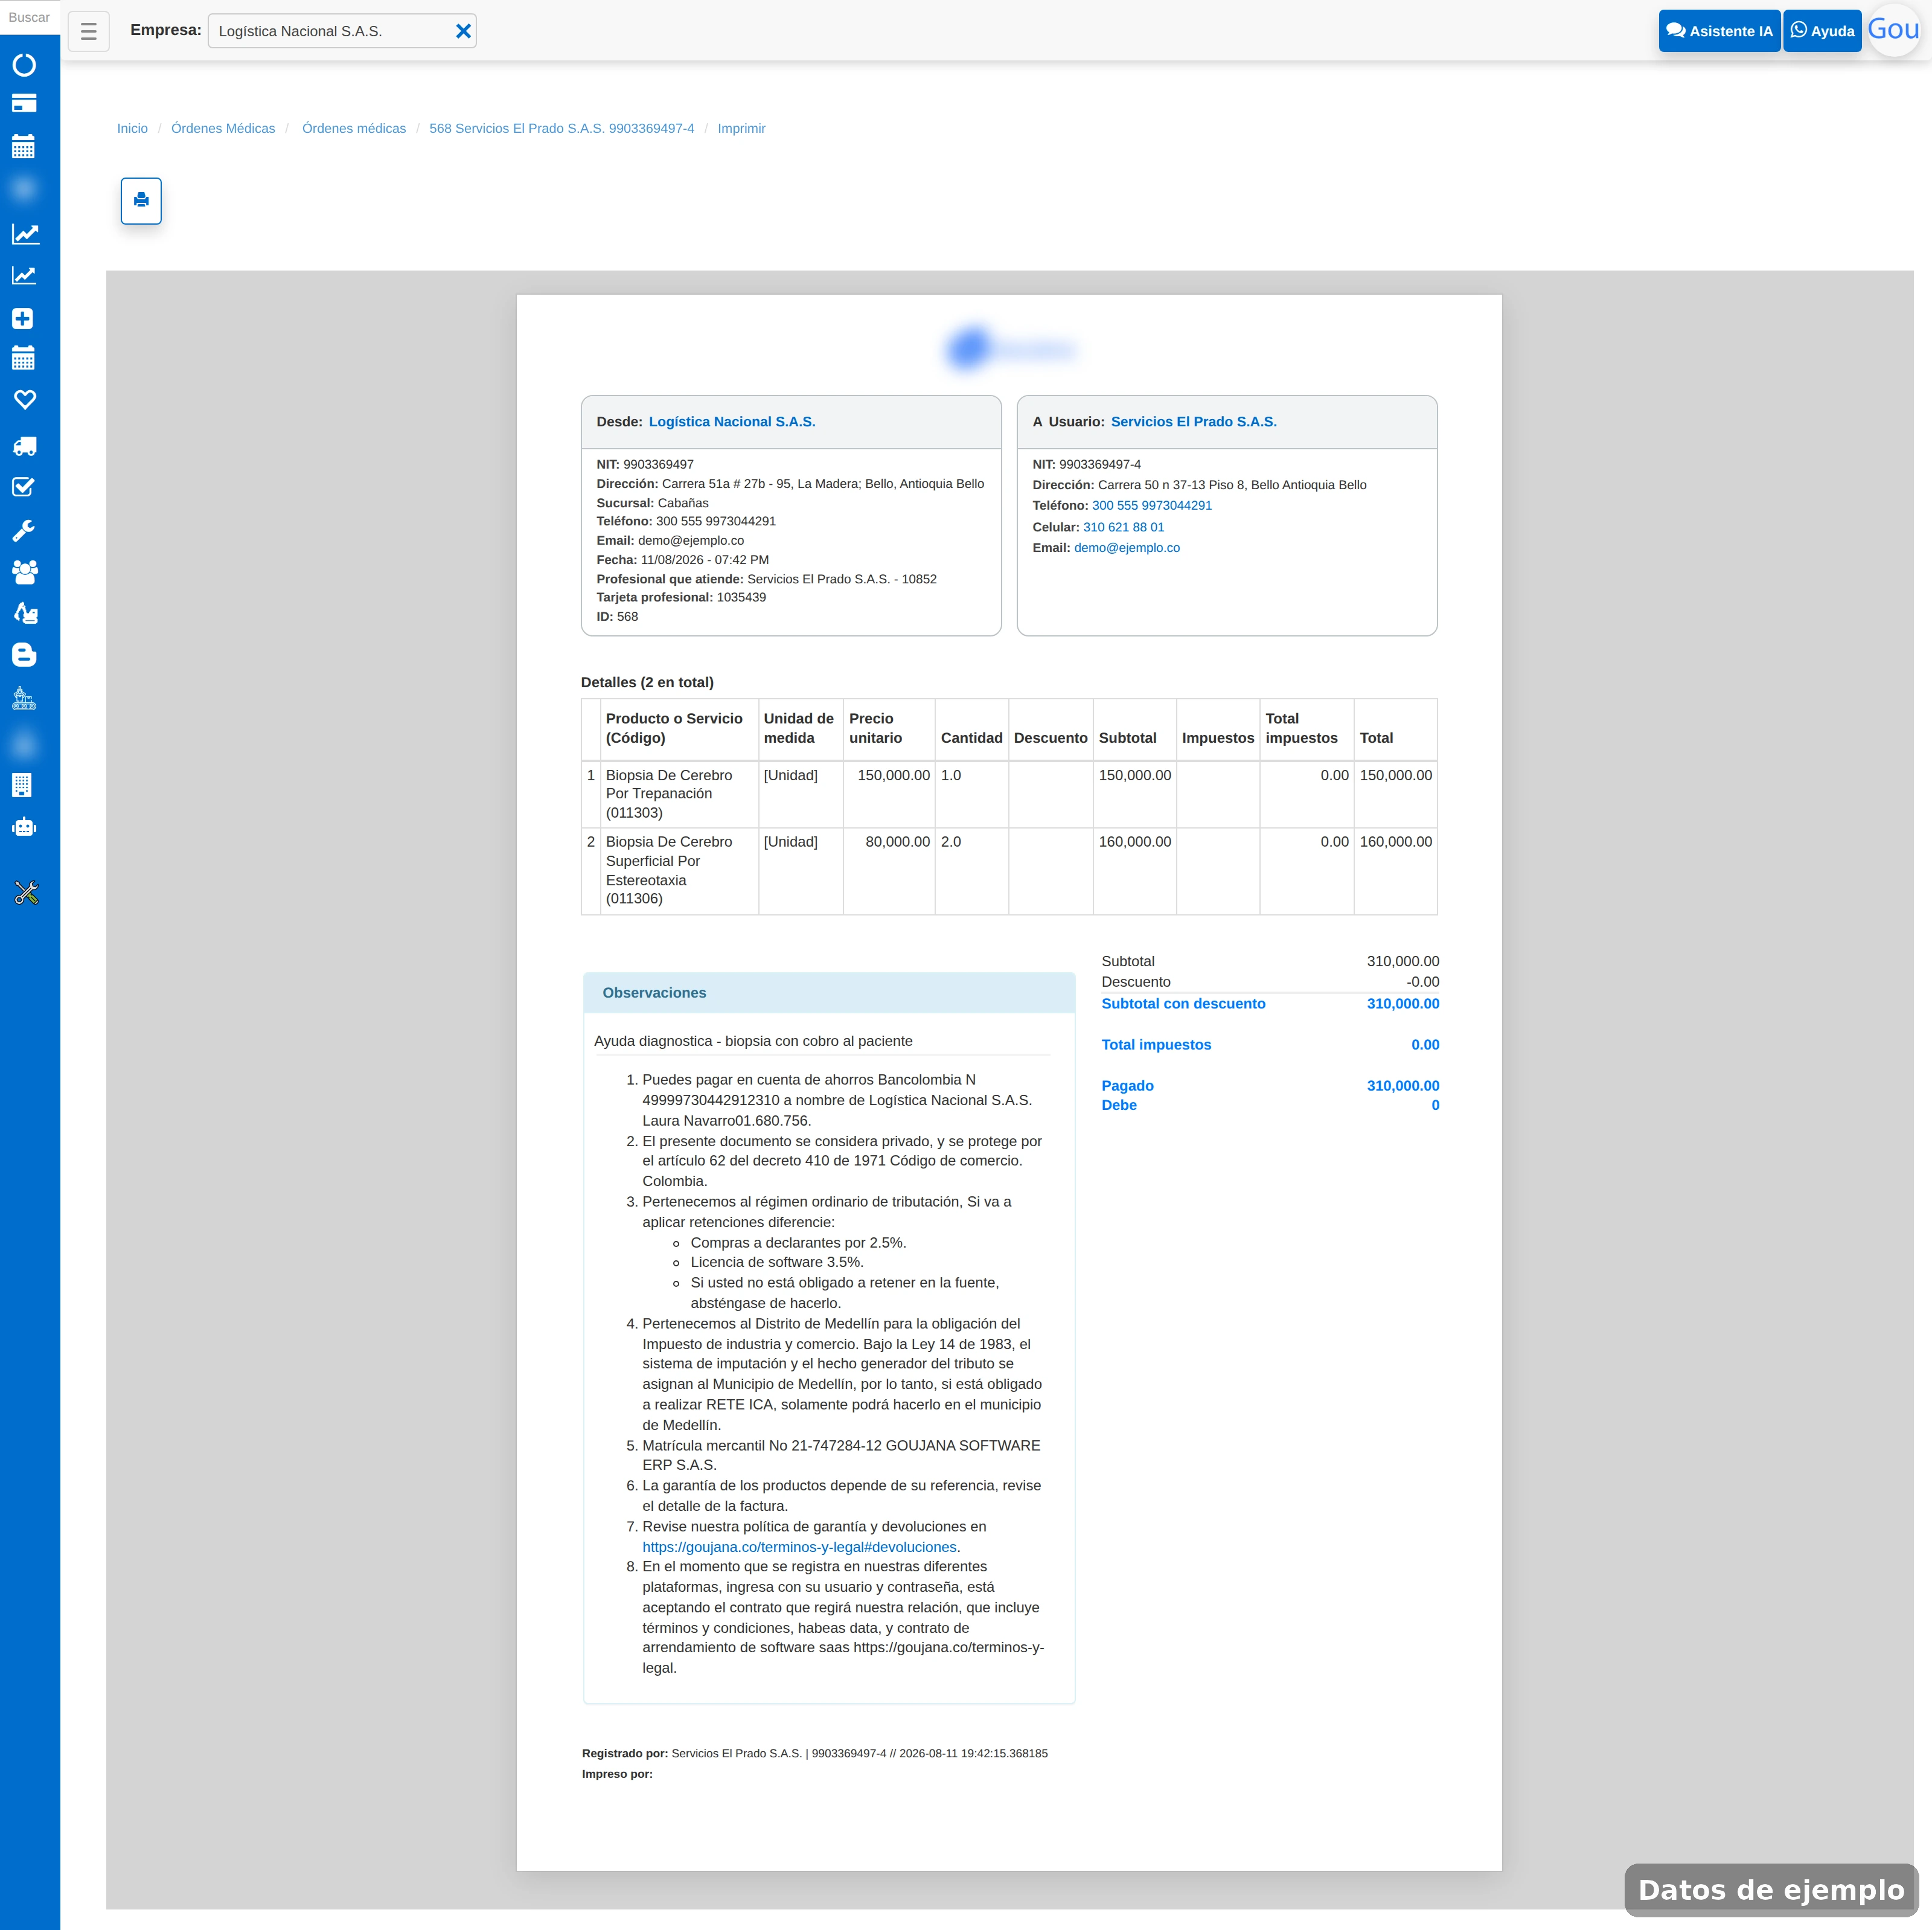Click the unit price 80,000.00 cell
This screenshot has height=1930, width=1932.
point(889,870)
